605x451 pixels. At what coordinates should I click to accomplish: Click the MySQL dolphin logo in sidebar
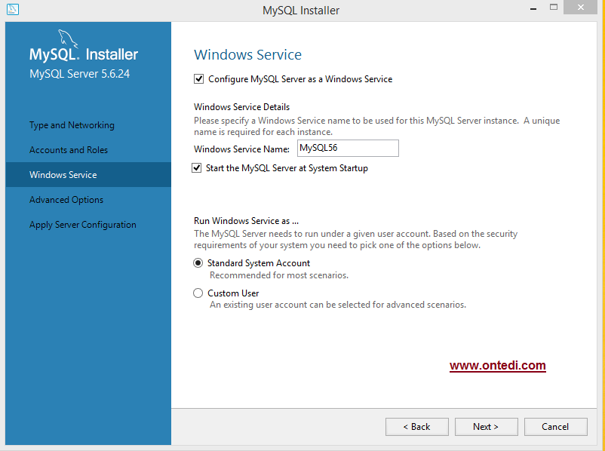click(68, 38)
